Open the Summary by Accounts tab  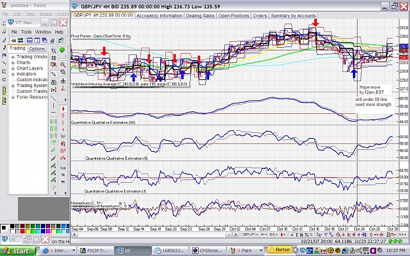pos(293,16)
